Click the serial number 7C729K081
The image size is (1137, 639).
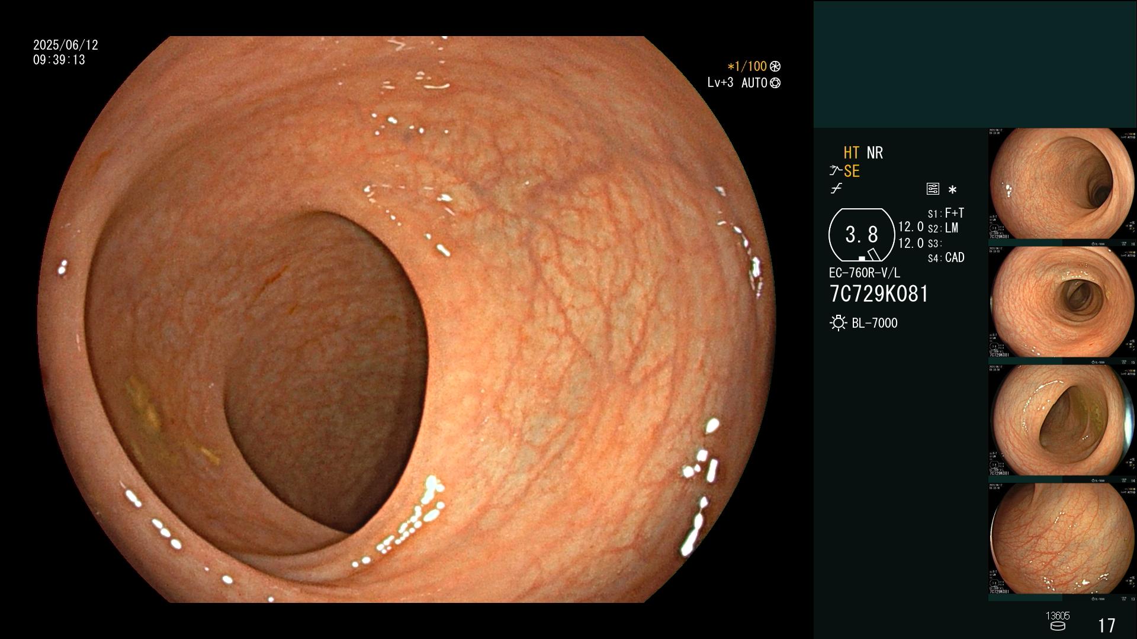click(879, 293)
